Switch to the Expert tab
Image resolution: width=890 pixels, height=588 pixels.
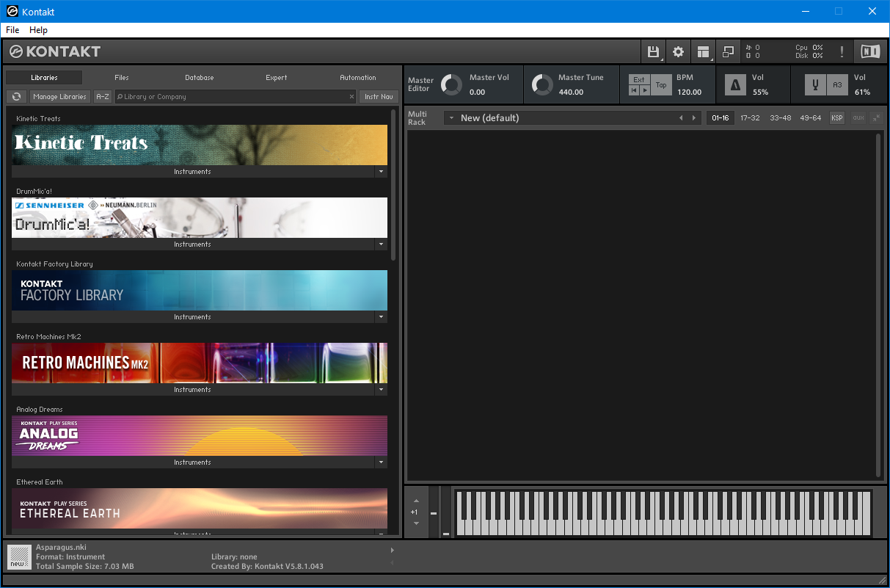pyautogui.click(x=277, y=77)
